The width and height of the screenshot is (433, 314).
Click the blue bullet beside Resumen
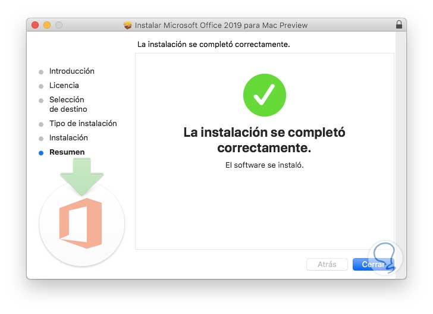pos(41,153)
